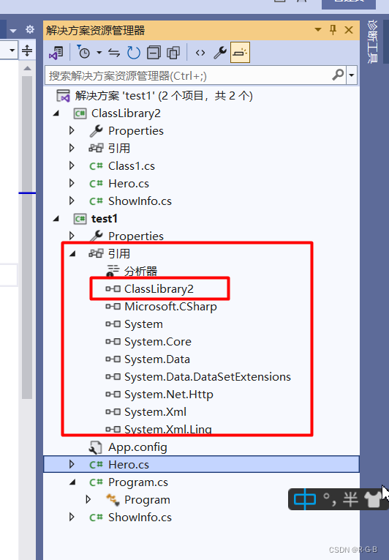Select the System.Xml reference
This screenshot has height=560, width=389.
tap(155, 412)
